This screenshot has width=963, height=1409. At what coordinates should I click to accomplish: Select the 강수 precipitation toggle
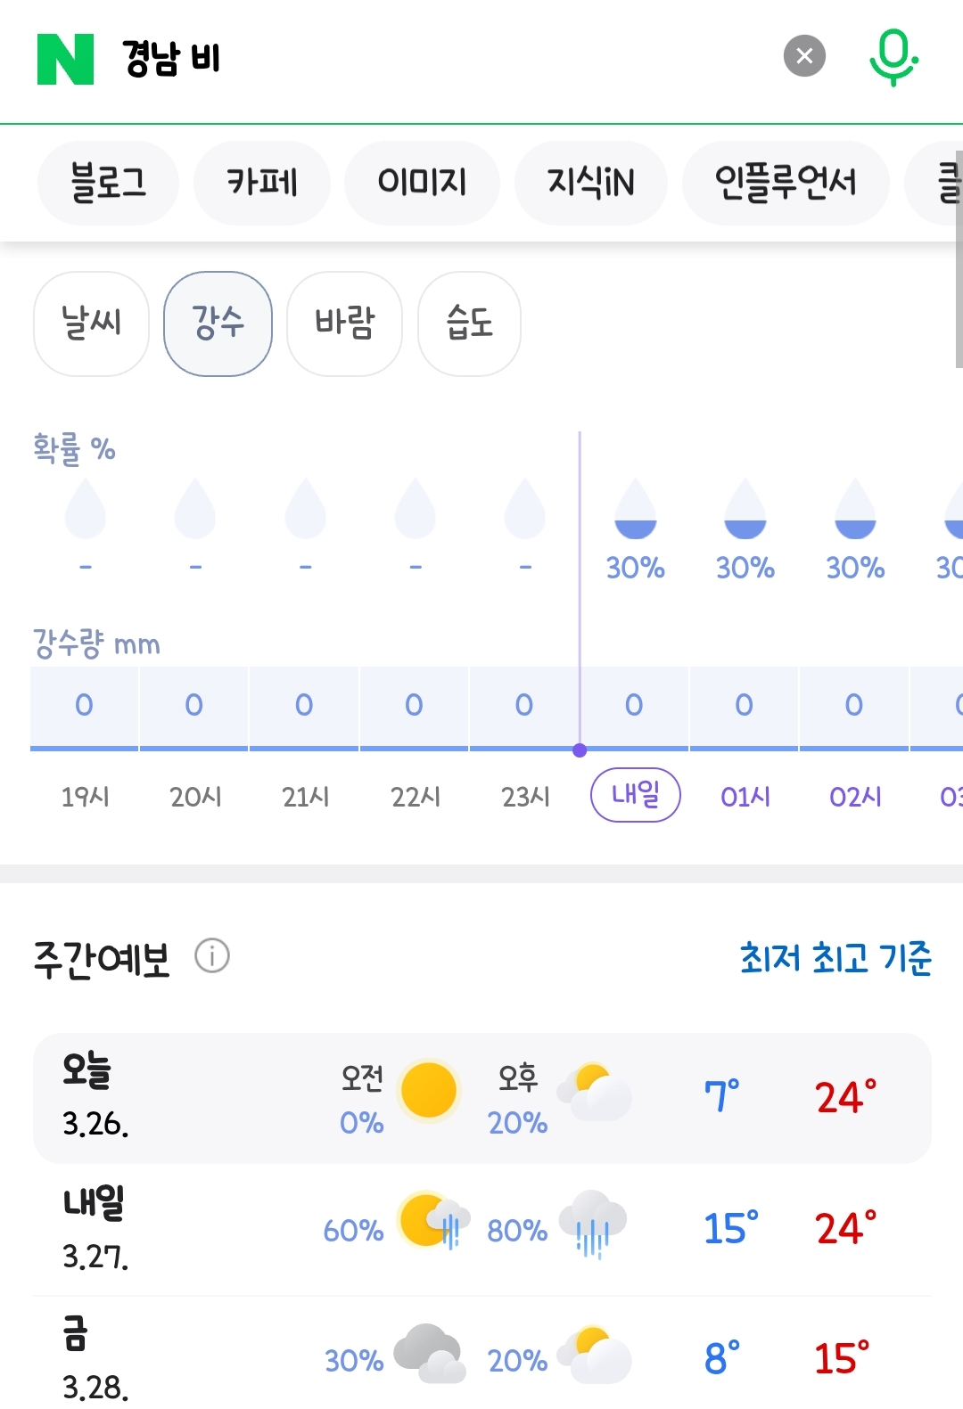coord(218,324)
